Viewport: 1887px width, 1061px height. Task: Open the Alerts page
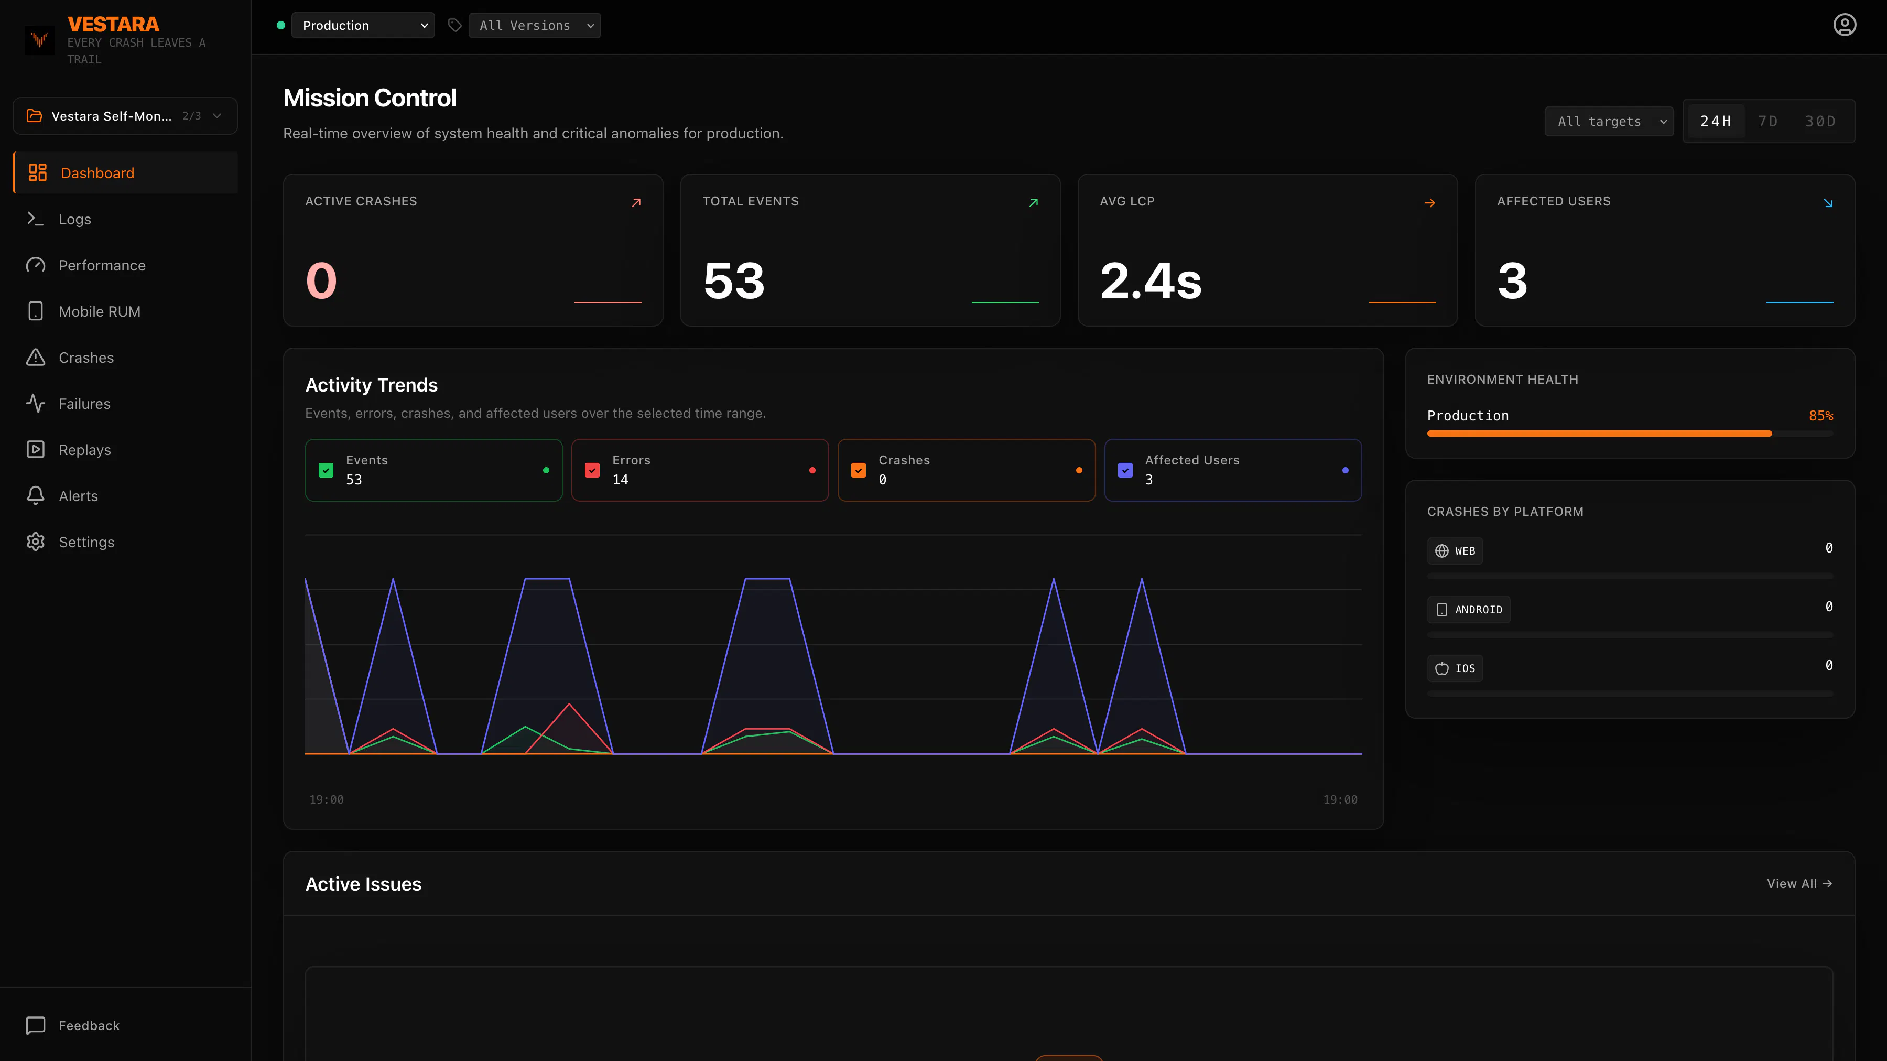125,496
